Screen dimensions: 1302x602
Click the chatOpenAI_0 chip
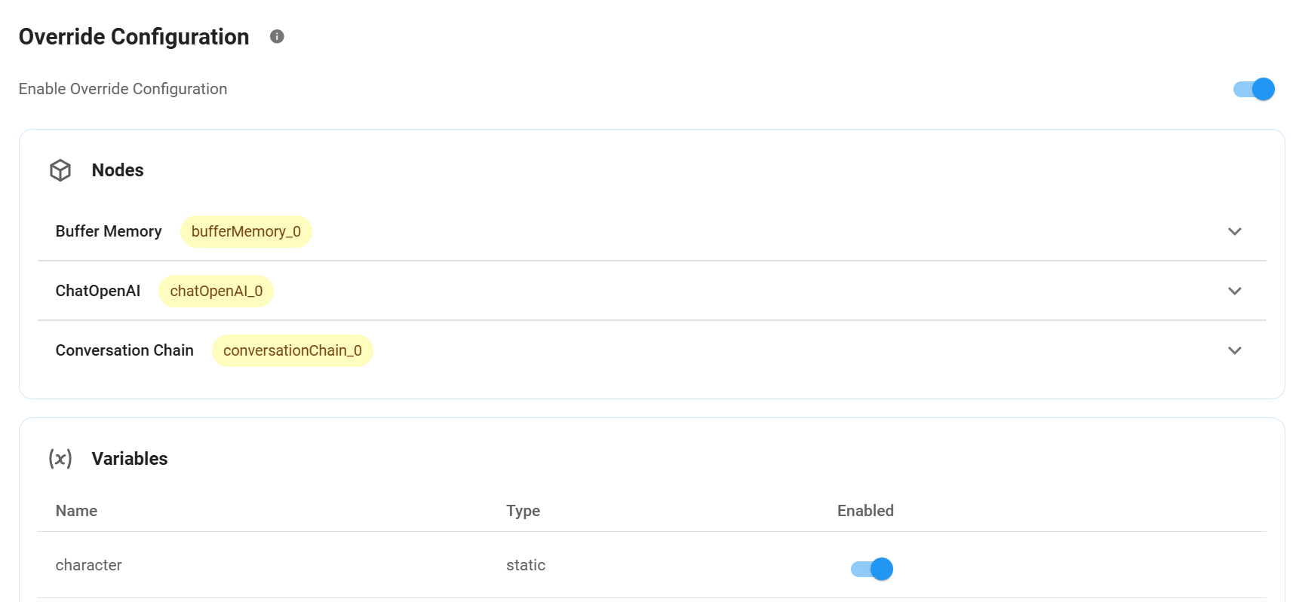(216, 291)
